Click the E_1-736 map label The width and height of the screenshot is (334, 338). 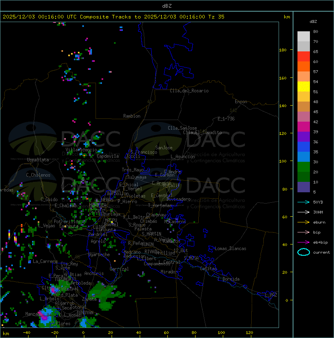point(226,119)
